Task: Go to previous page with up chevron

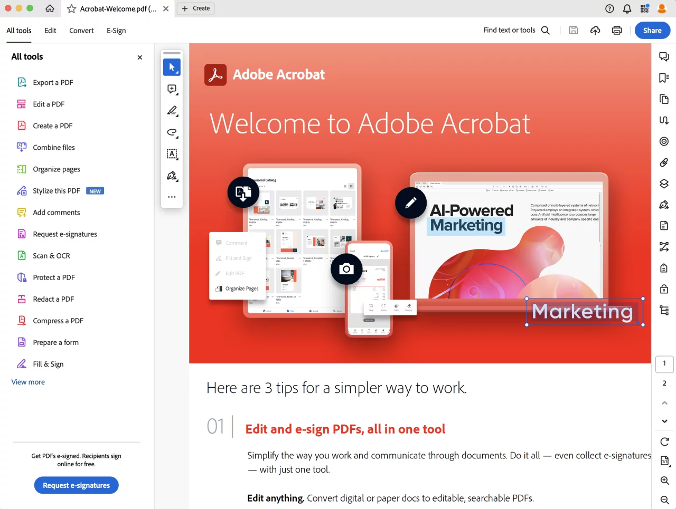Action: [664, 402]
